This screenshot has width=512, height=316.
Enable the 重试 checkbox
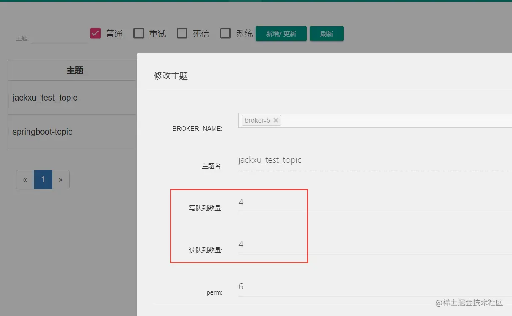(x=139, y=33)
